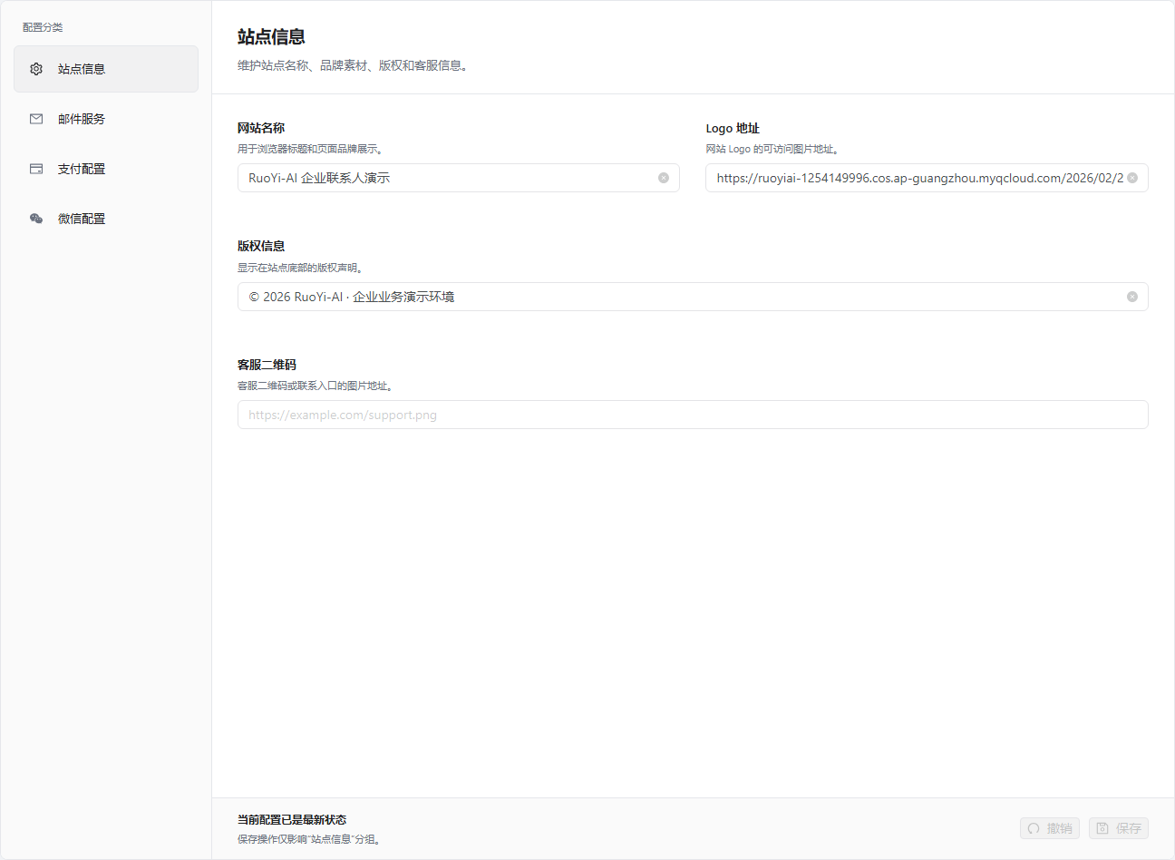This screenshot has width=1175, height=860.
Task: Click the WeChat icon beside 微信配置
Action: coord(36,219)
